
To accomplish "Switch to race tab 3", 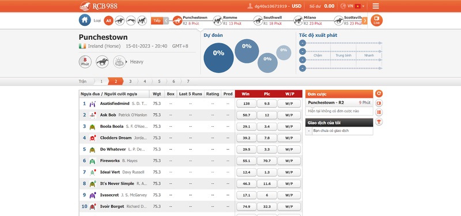I will pyautogui.click(x=130, y=81).
